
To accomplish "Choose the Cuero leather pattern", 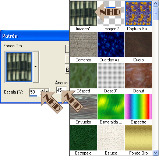I will (x=138, y=44).
